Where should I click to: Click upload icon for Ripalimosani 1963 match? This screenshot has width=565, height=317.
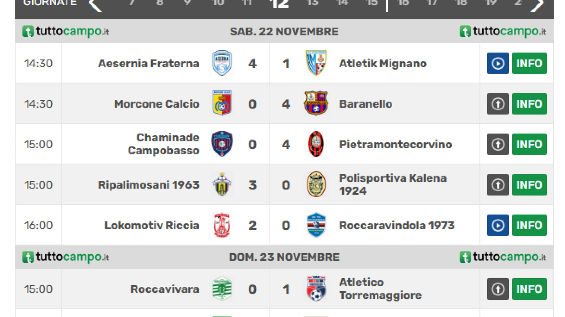(x=498, y=185)
